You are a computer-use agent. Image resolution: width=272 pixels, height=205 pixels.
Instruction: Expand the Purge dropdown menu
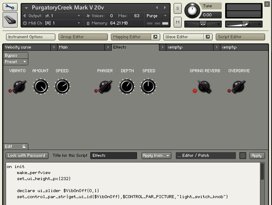(157, 15)
